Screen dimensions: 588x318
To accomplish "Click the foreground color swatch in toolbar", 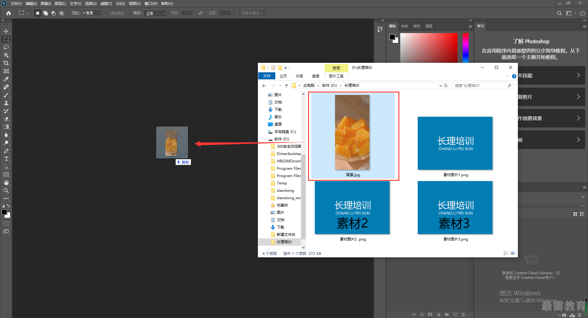I will (4, 212).
